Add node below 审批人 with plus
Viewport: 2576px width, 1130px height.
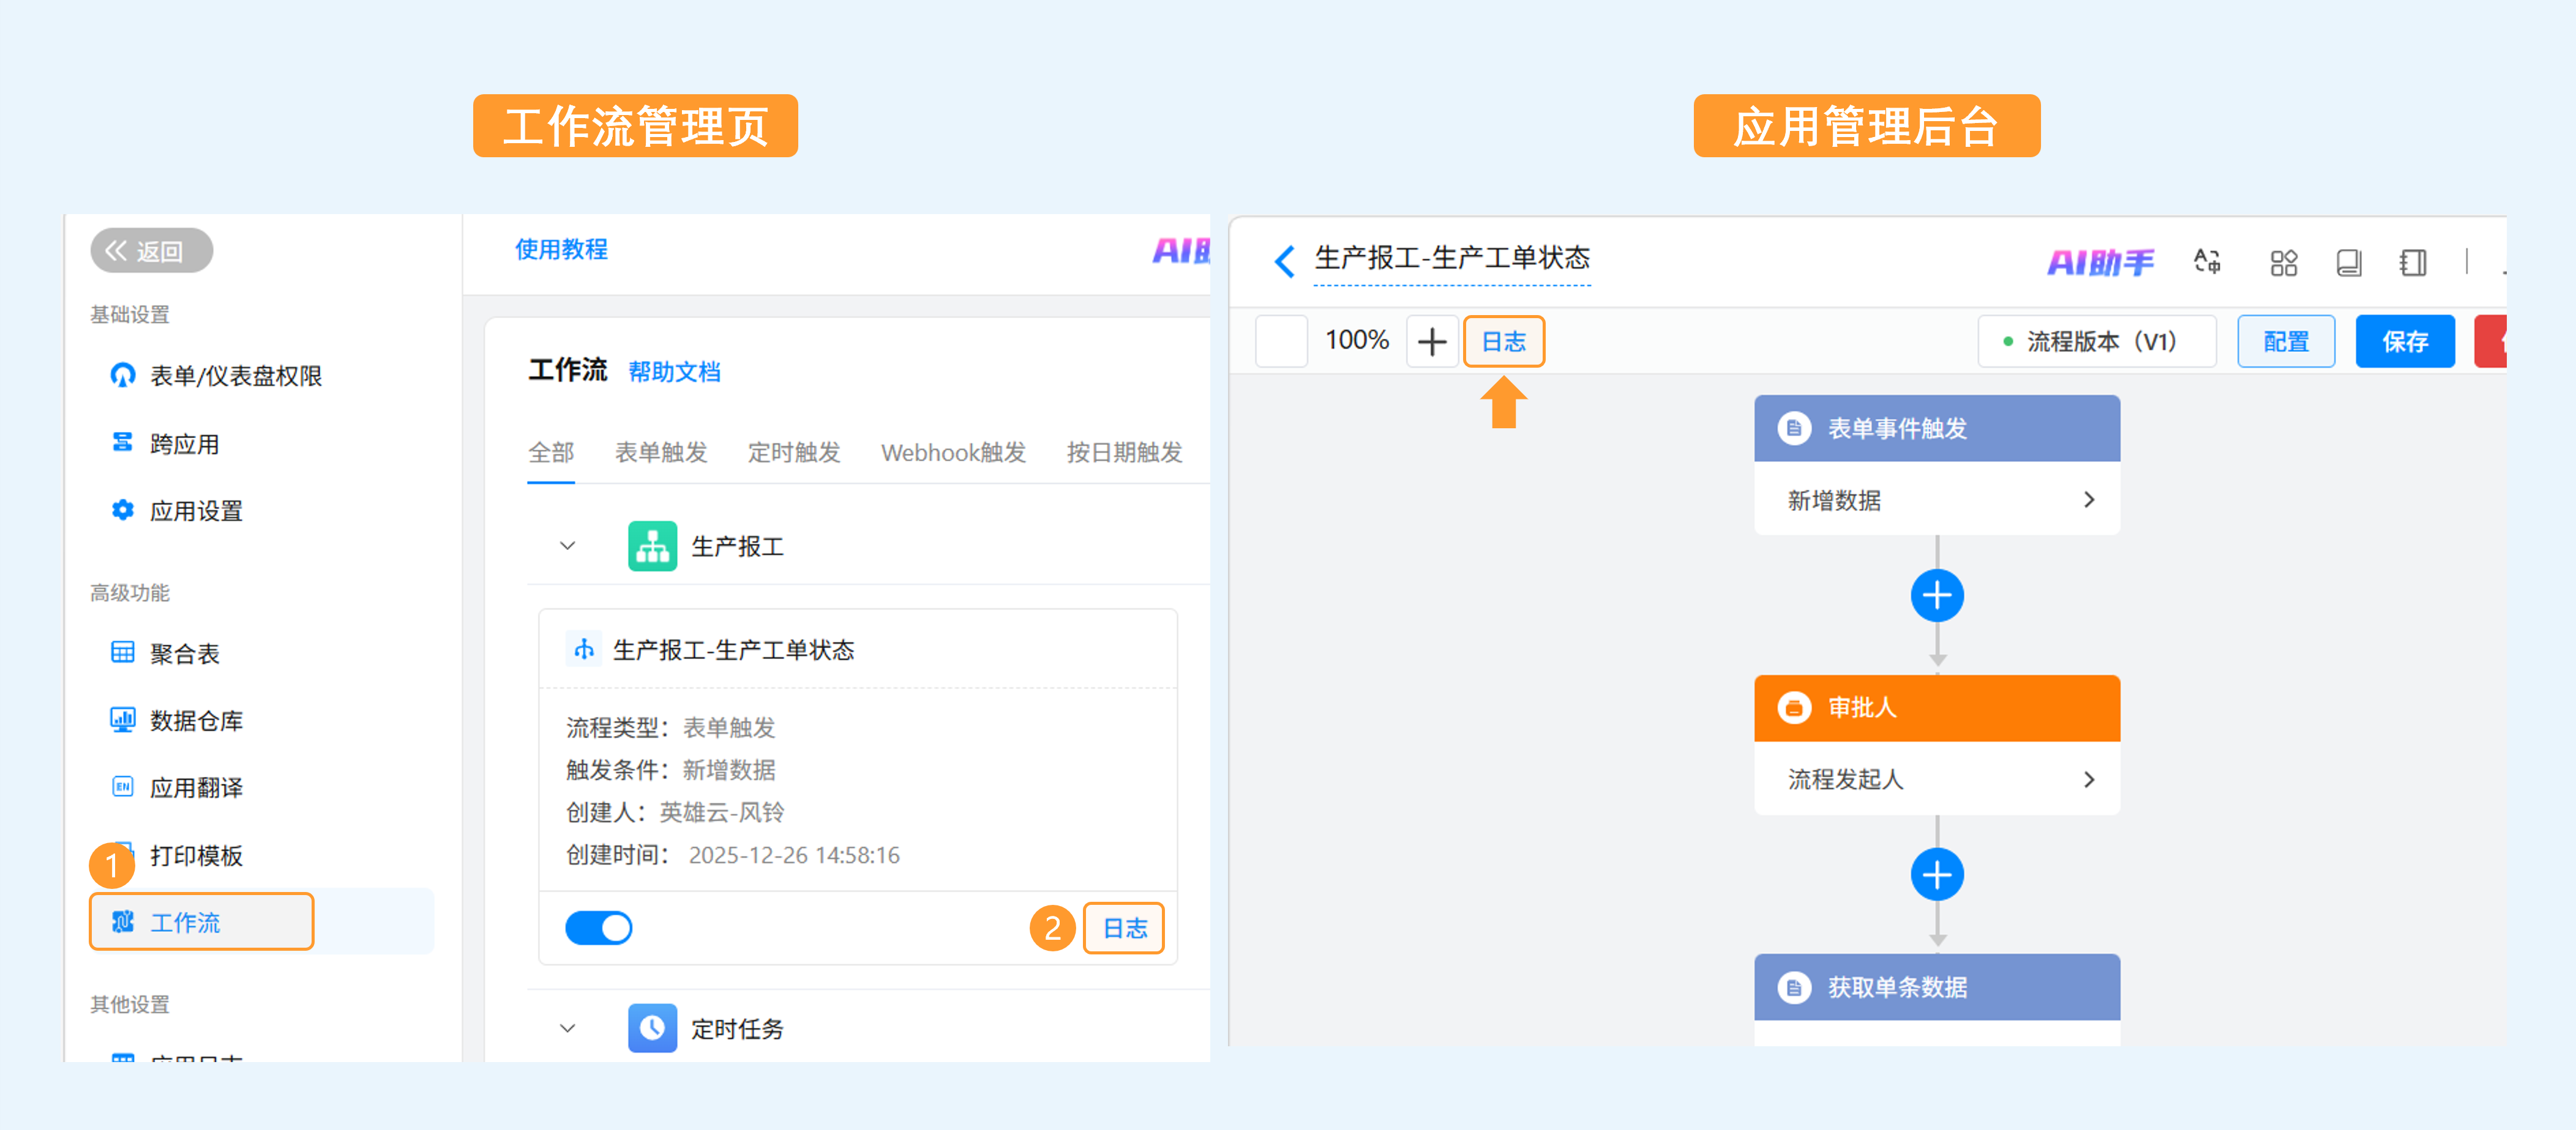tap(1937, 874)
